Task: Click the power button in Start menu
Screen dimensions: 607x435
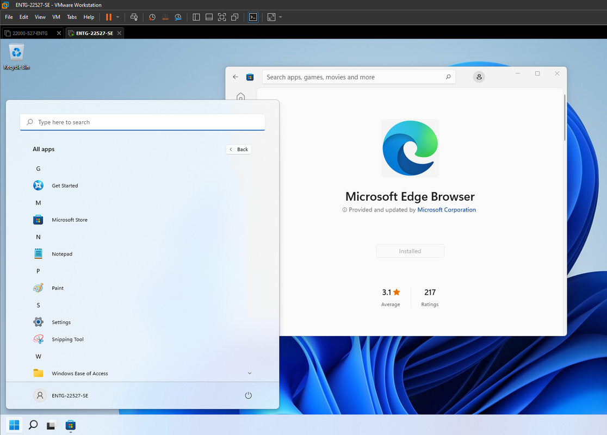Action: click(249, 395)
